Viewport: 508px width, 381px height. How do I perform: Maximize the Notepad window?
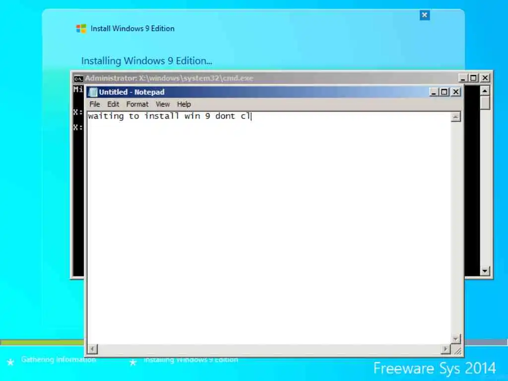444,92
